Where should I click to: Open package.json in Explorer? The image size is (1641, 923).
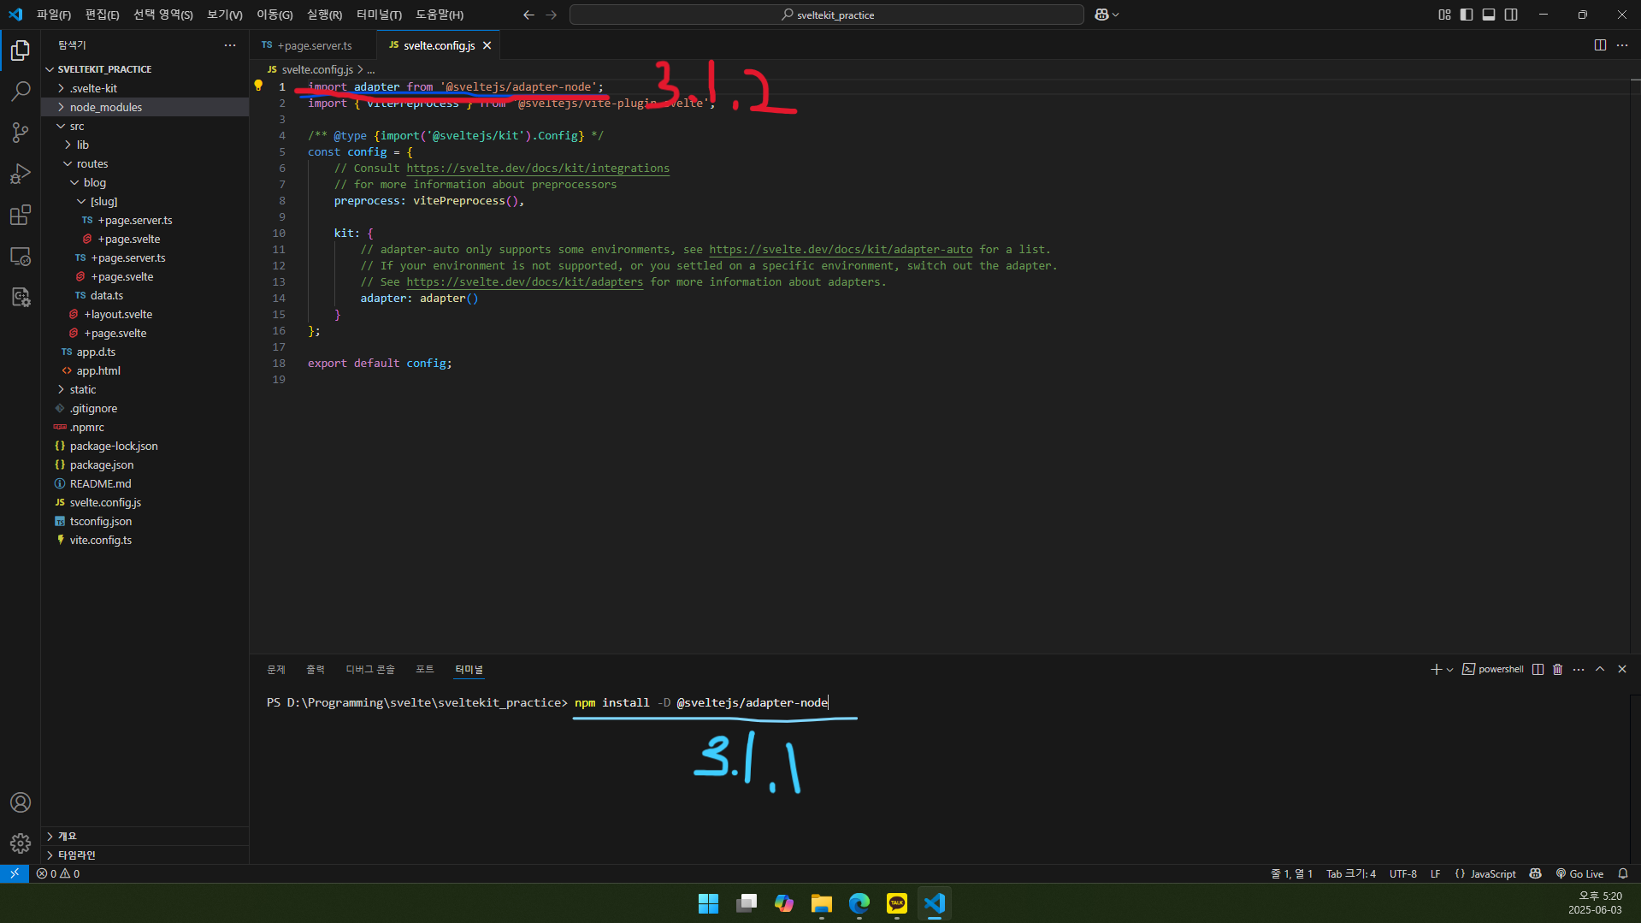[145, 464]
